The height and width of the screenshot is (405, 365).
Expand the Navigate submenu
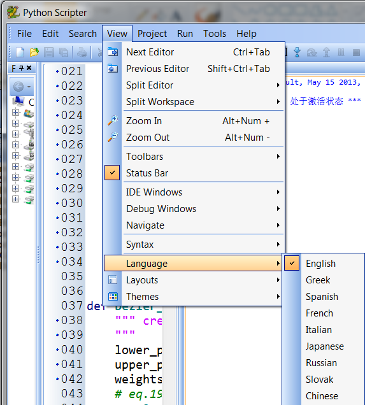[x=194, y=225]
